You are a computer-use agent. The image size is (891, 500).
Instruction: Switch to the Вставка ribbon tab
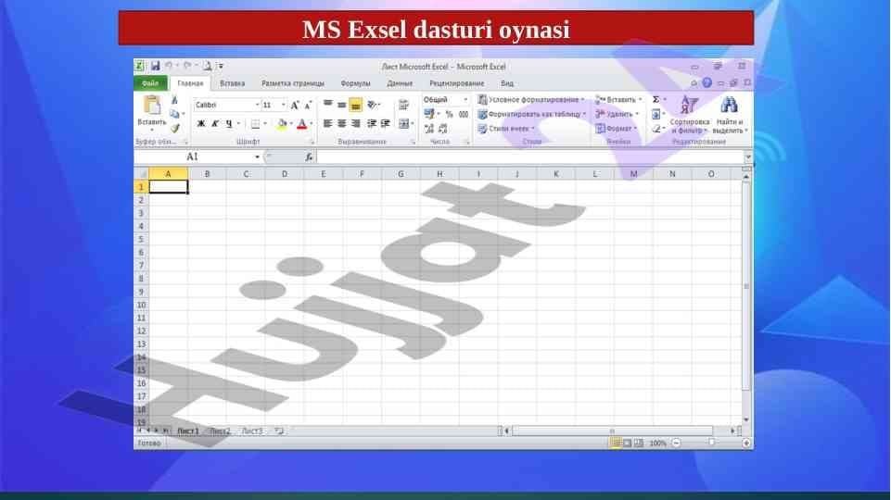[233, 82]
